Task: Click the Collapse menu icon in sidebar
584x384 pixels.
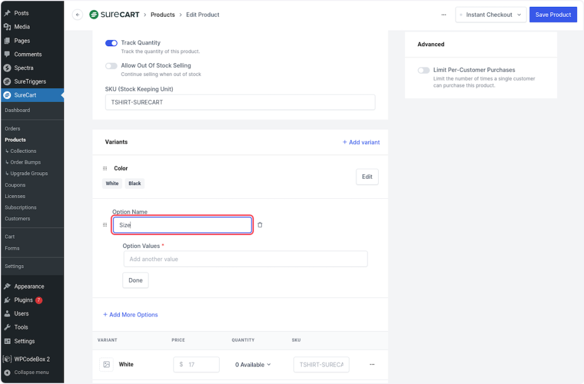Action: pyautogui.click(x=7, y=373)
